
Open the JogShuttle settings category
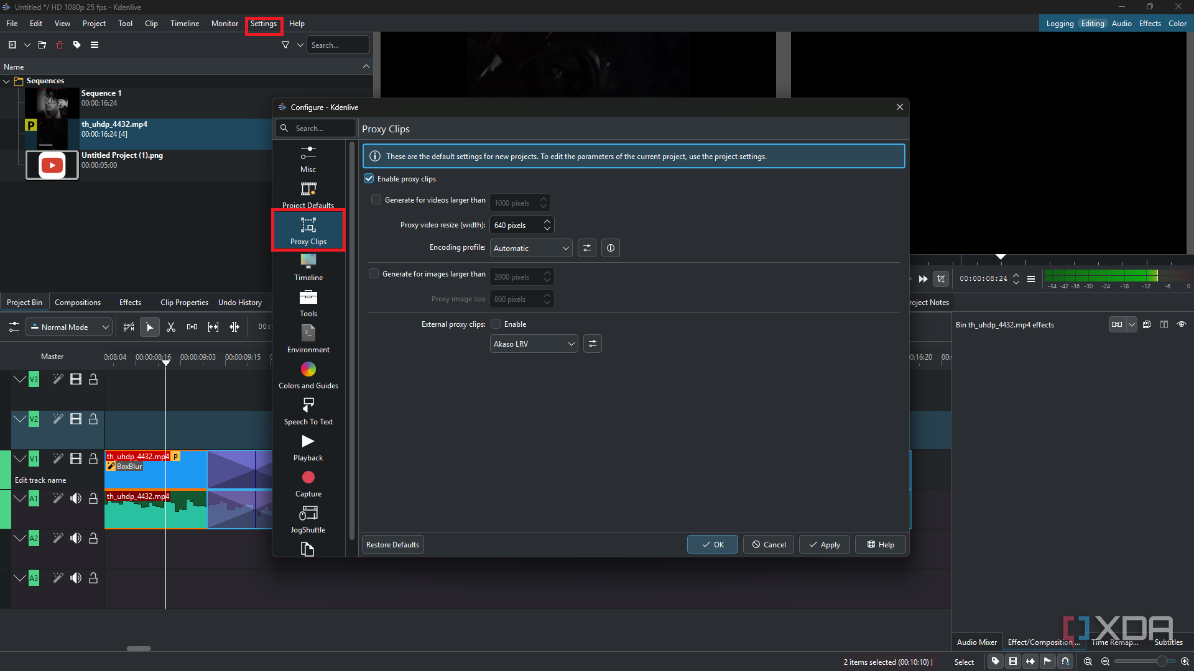click(308, 519)
